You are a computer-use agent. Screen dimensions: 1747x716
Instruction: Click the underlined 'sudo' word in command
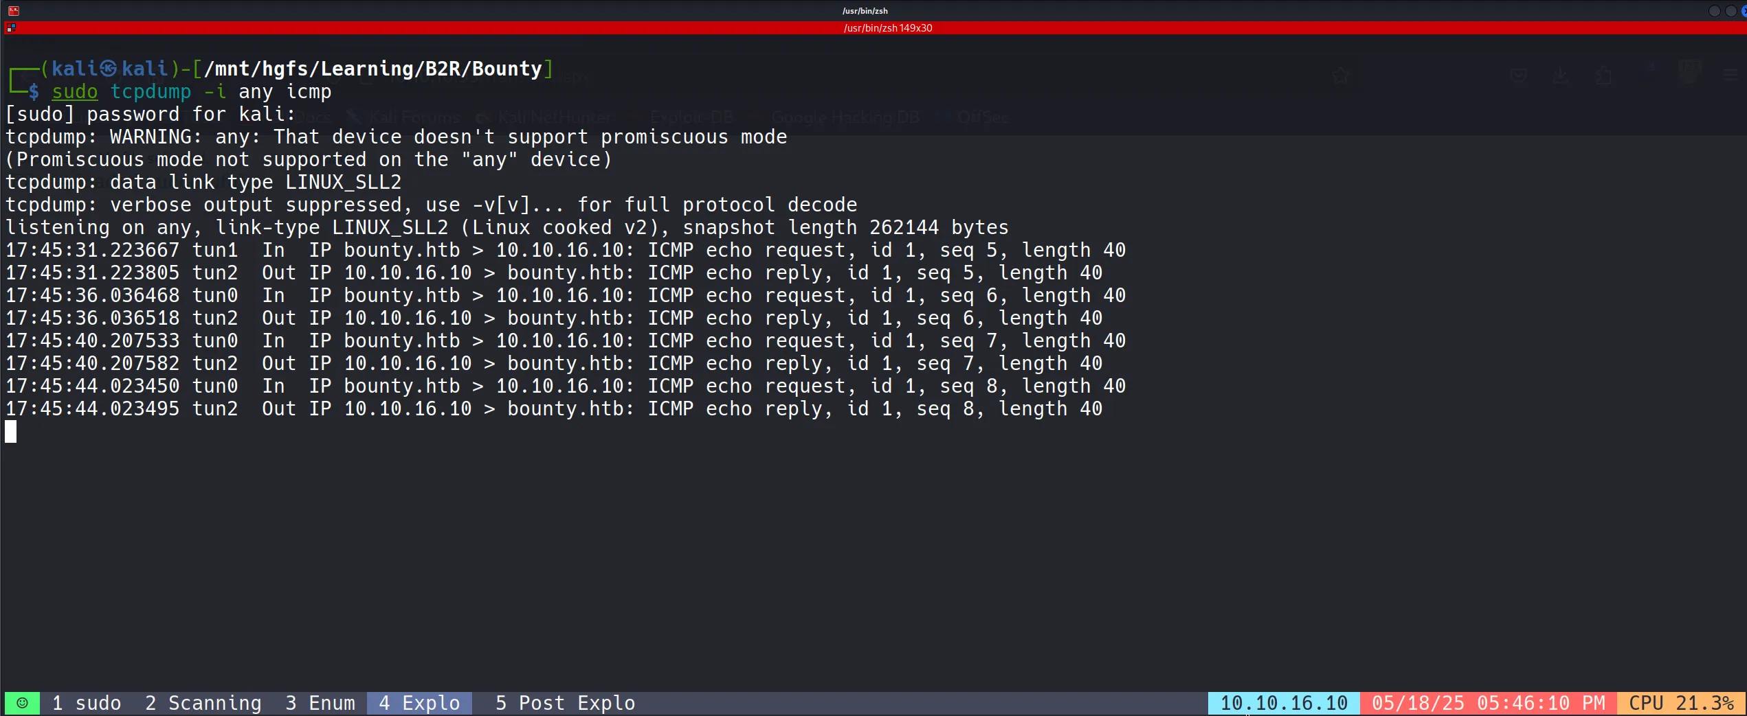pos(75,91)
